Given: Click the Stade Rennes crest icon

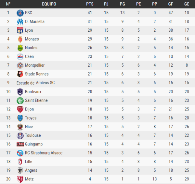Looking at the screenshot, I should [20, 74].
